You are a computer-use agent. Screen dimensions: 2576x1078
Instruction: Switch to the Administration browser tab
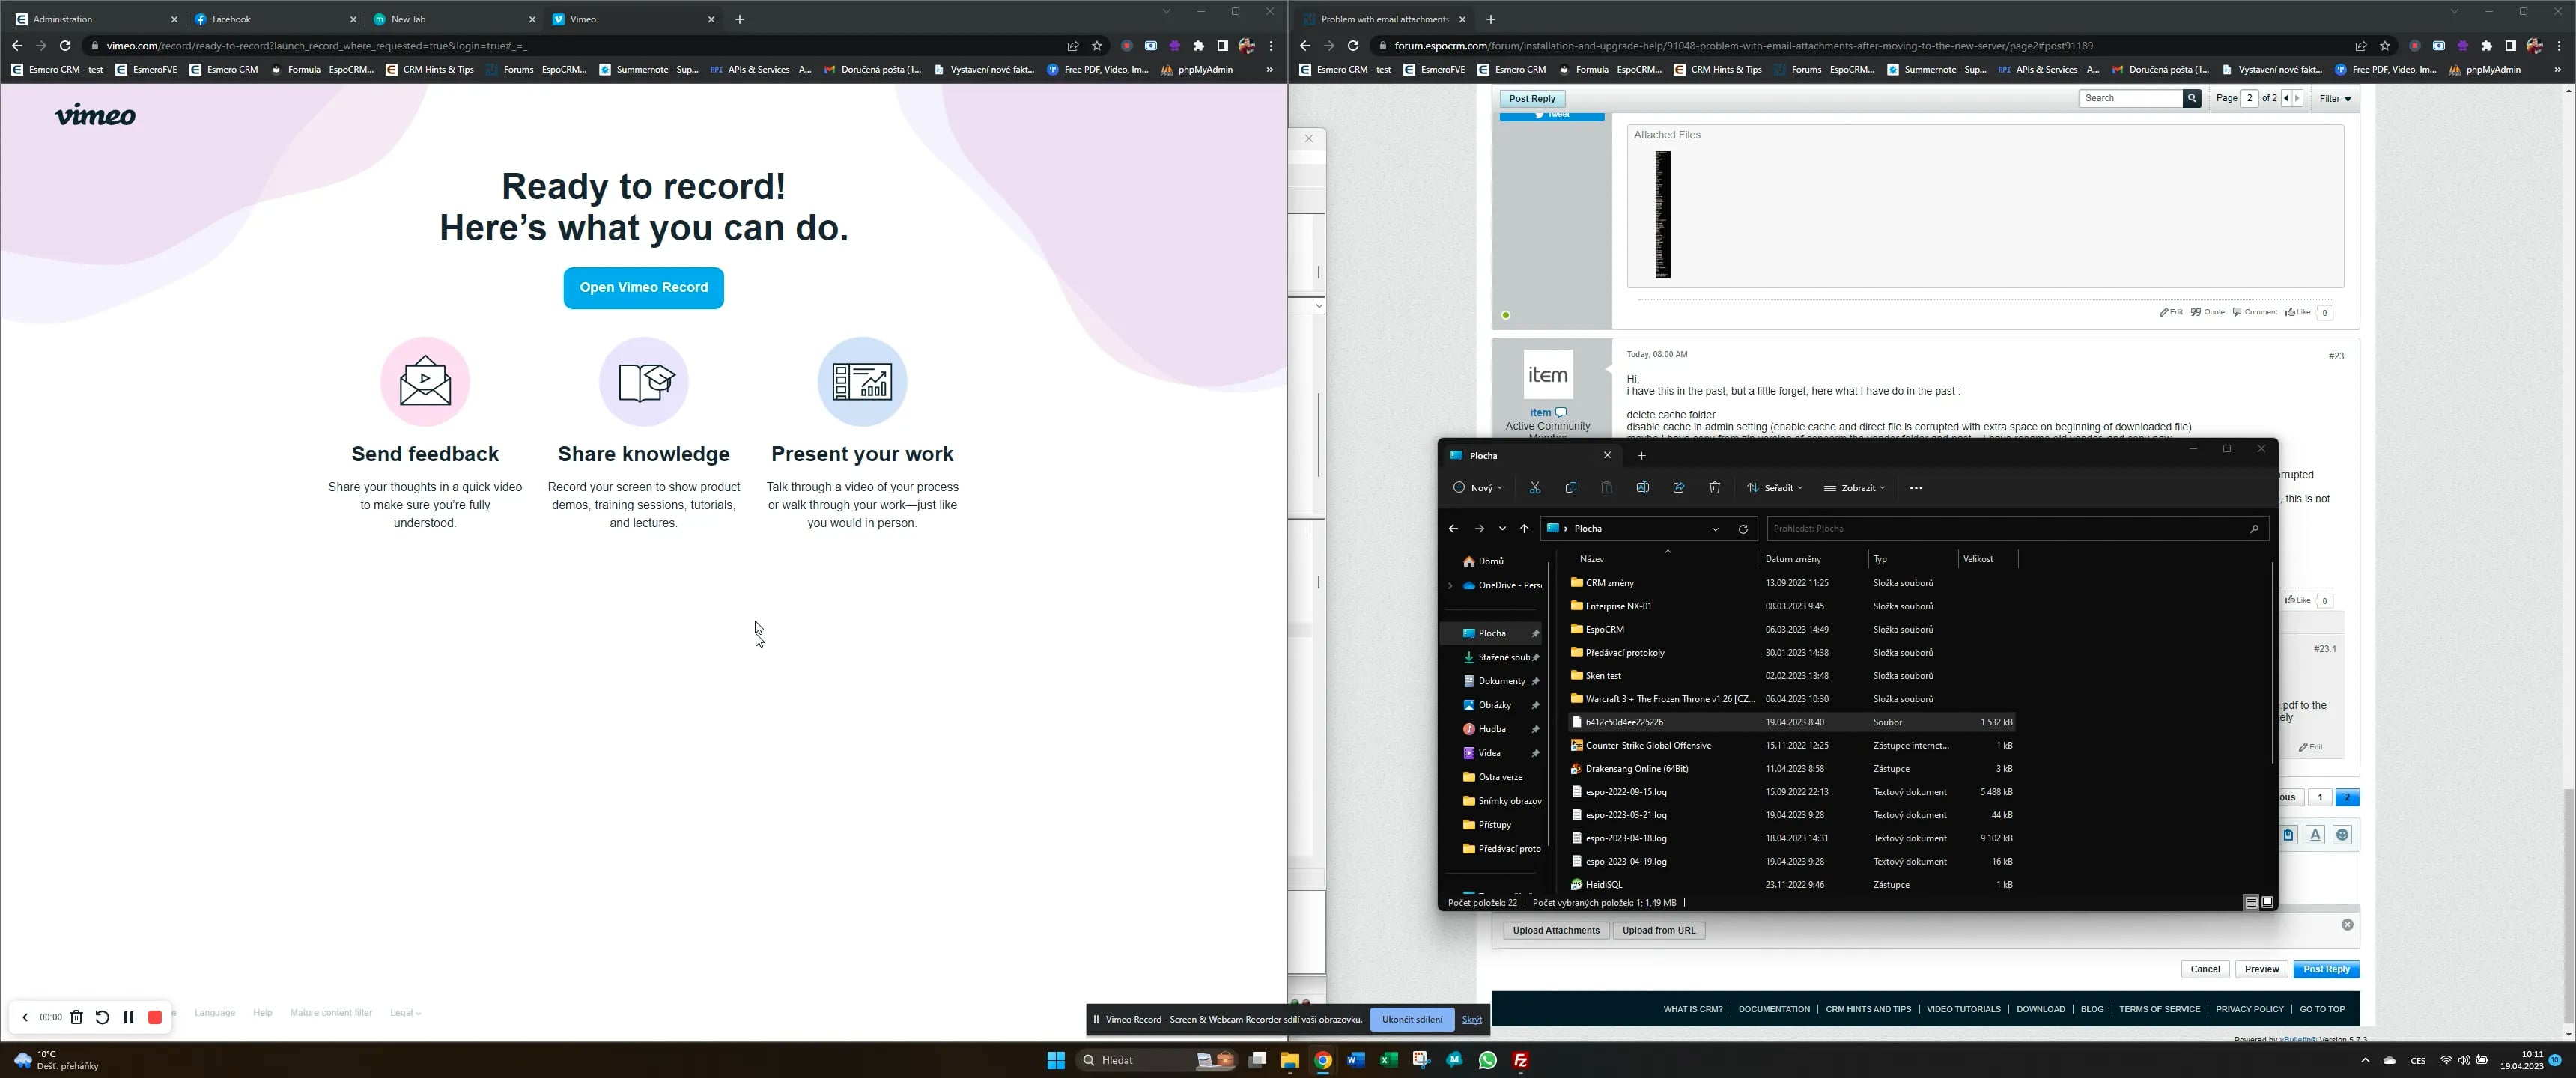(96, 19)
